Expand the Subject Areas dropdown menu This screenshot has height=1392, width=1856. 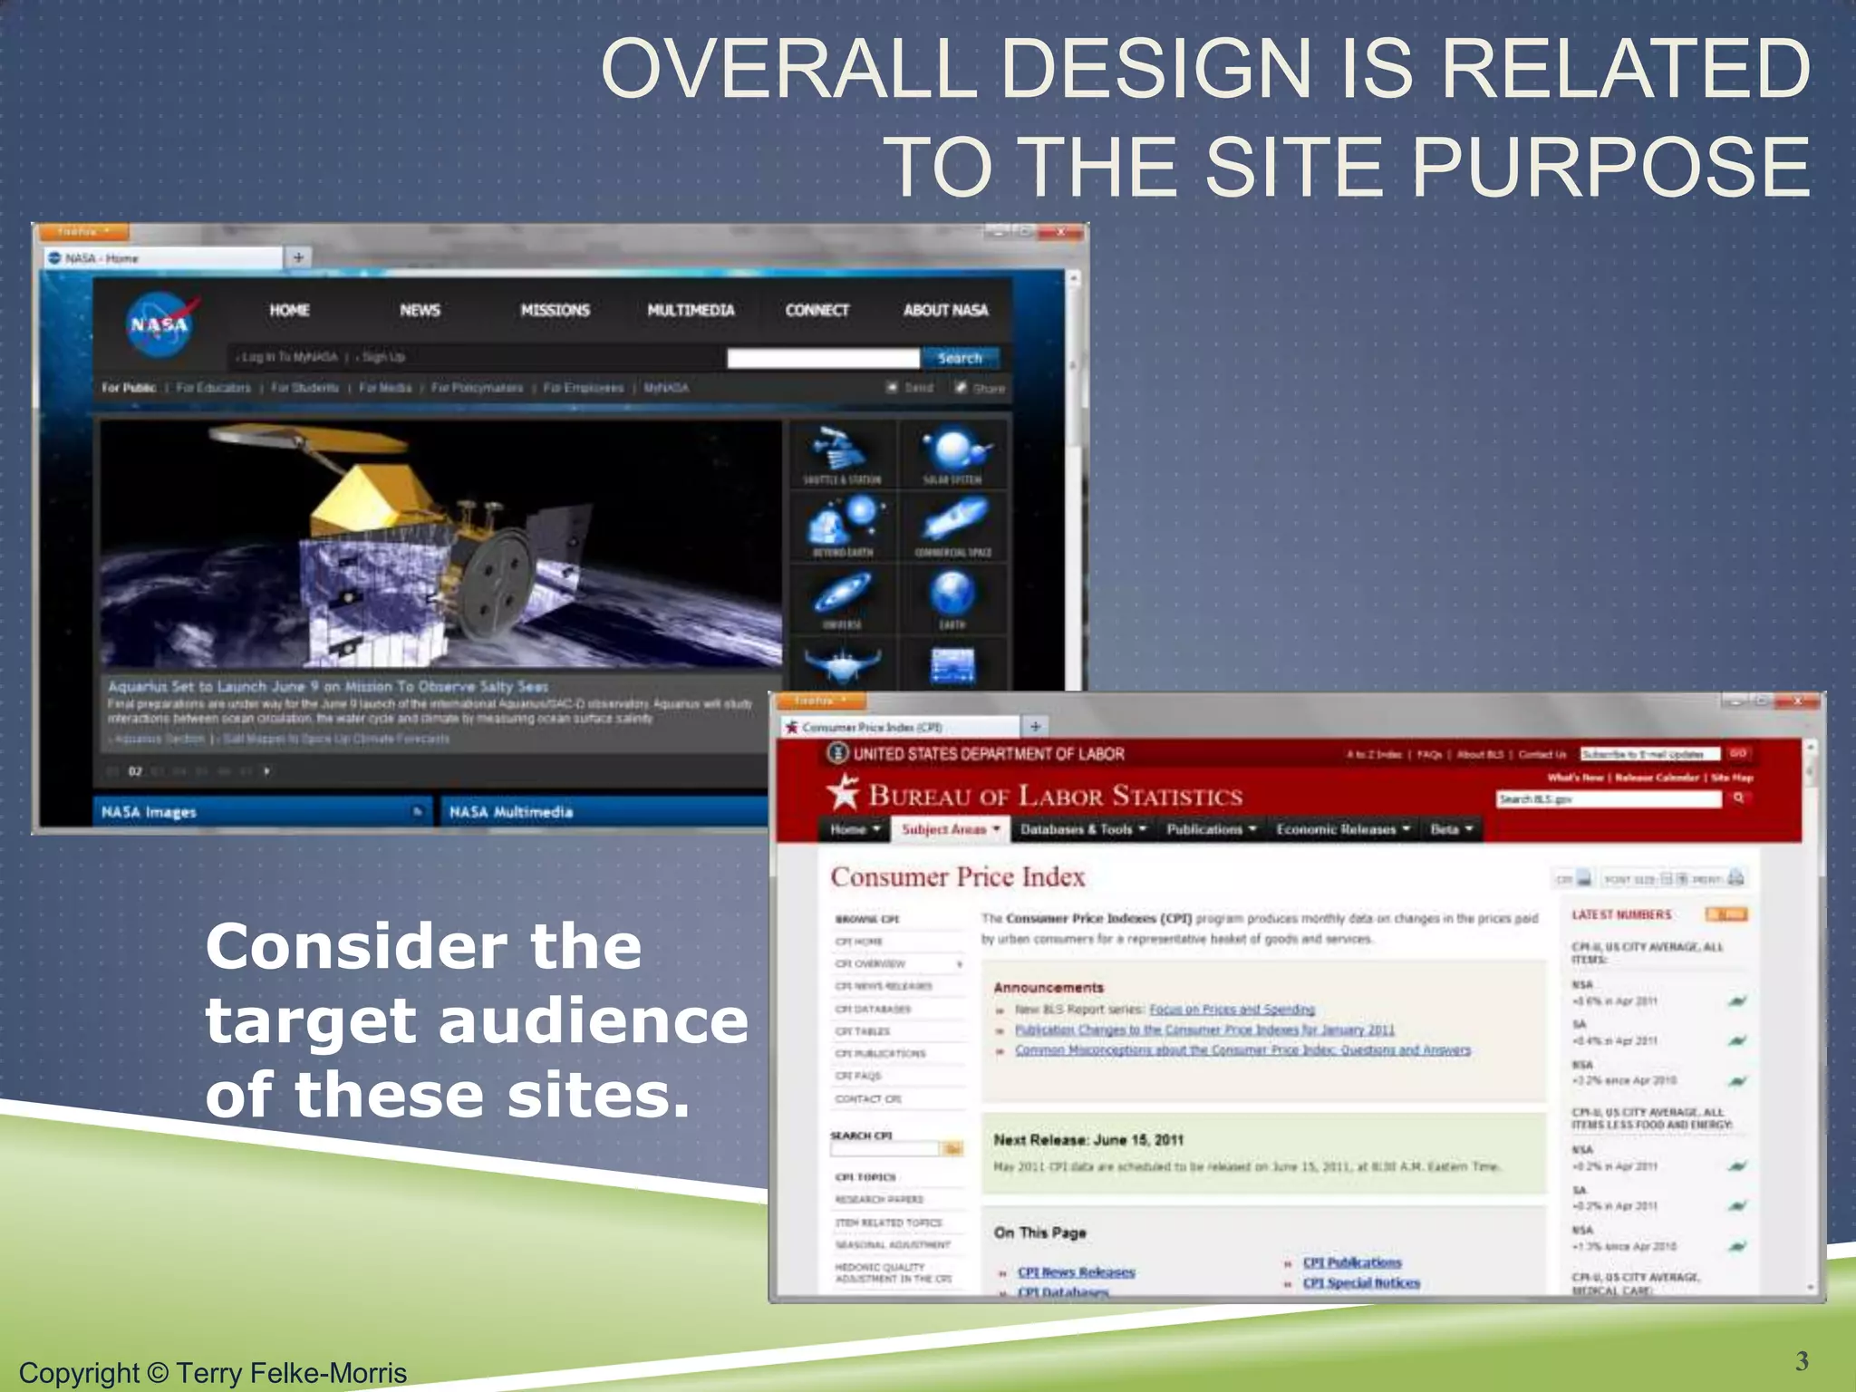click(x=950, y=829)
